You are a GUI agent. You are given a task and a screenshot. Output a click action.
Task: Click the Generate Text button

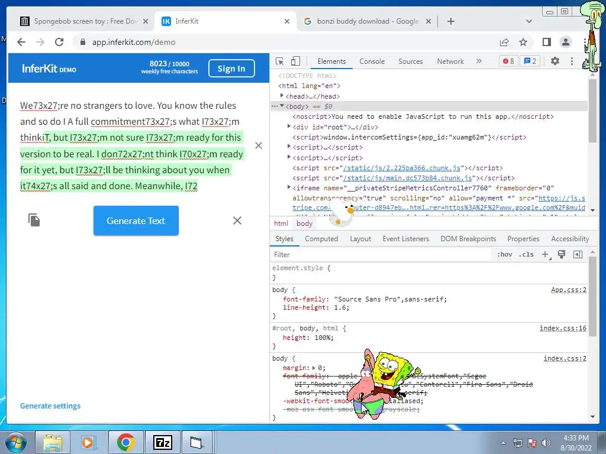point(136,220)
